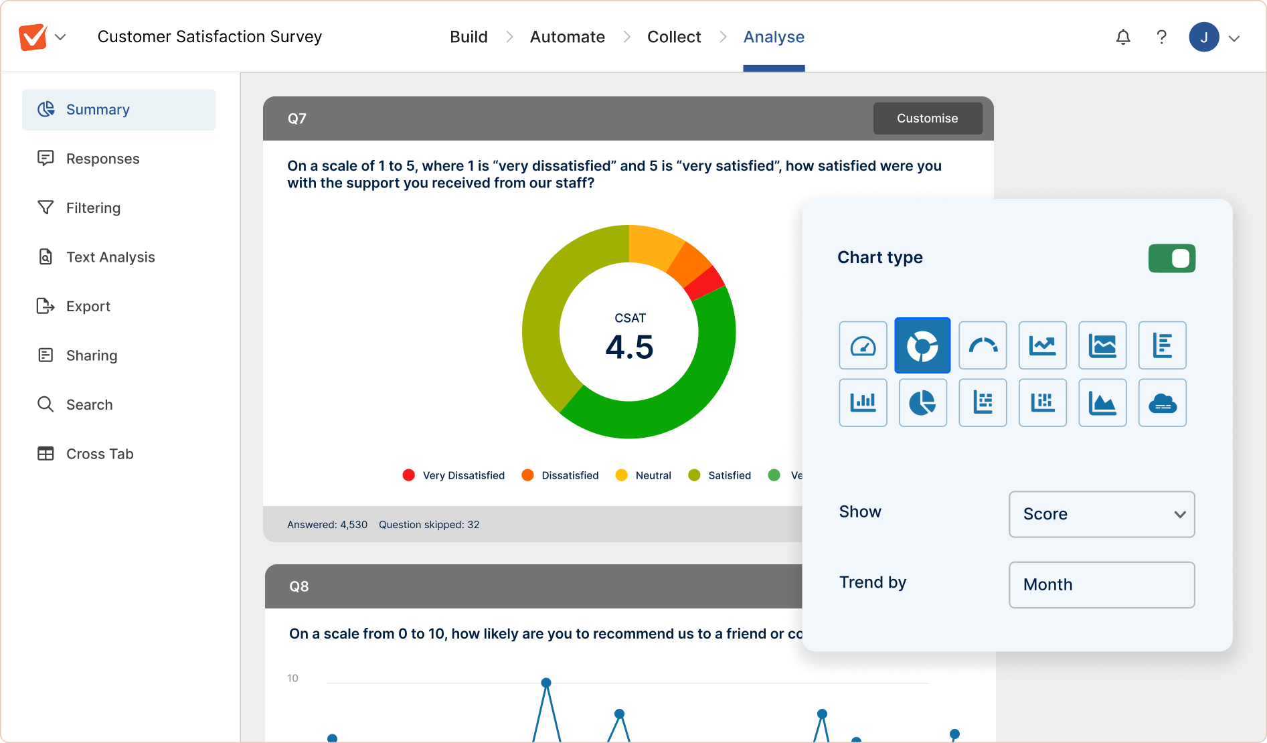Select the gauge chart type
Viewport: 1267px width, 743px height.
tap(863, 345)
